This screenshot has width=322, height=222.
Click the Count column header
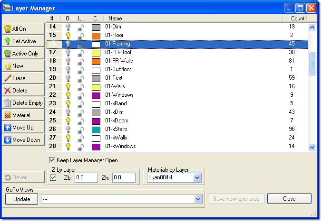tap(297, 18)
